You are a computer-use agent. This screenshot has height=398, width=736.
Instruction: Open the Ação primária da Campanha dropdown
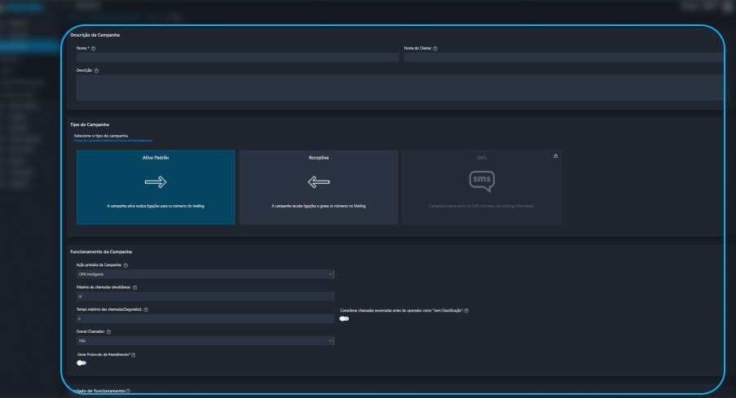(205, 274)
